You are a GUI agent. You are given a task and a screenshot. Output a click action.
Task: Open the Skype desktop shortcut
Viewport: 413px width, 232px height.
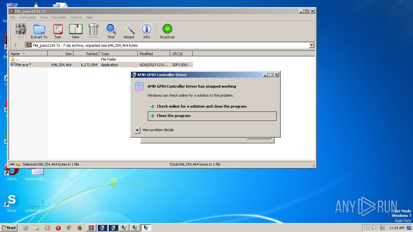pyautogui.click(x=12, y=203)
